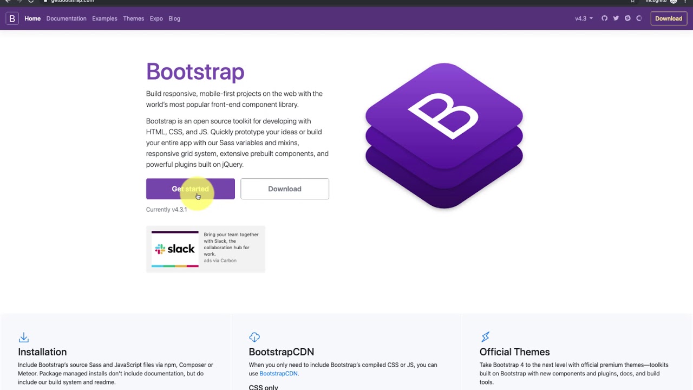Click the Currently v4.3.1 text
Image resolution: width=693 pixels, height=390 pixels.
click(166, 210)
